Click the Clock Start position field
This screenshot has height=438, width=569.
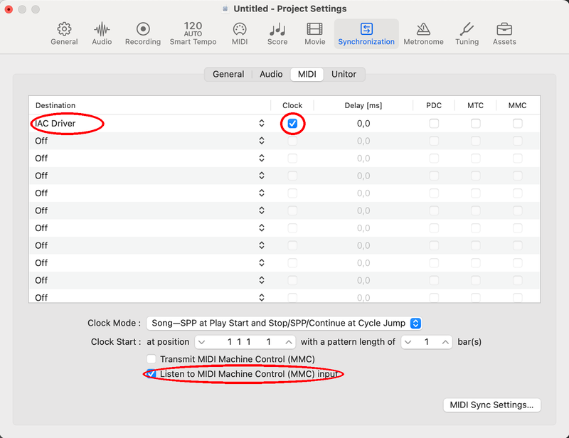point(245,342)
